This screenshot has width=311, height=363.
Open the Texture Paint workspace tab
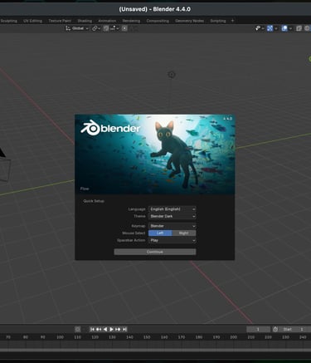point(60,21)
